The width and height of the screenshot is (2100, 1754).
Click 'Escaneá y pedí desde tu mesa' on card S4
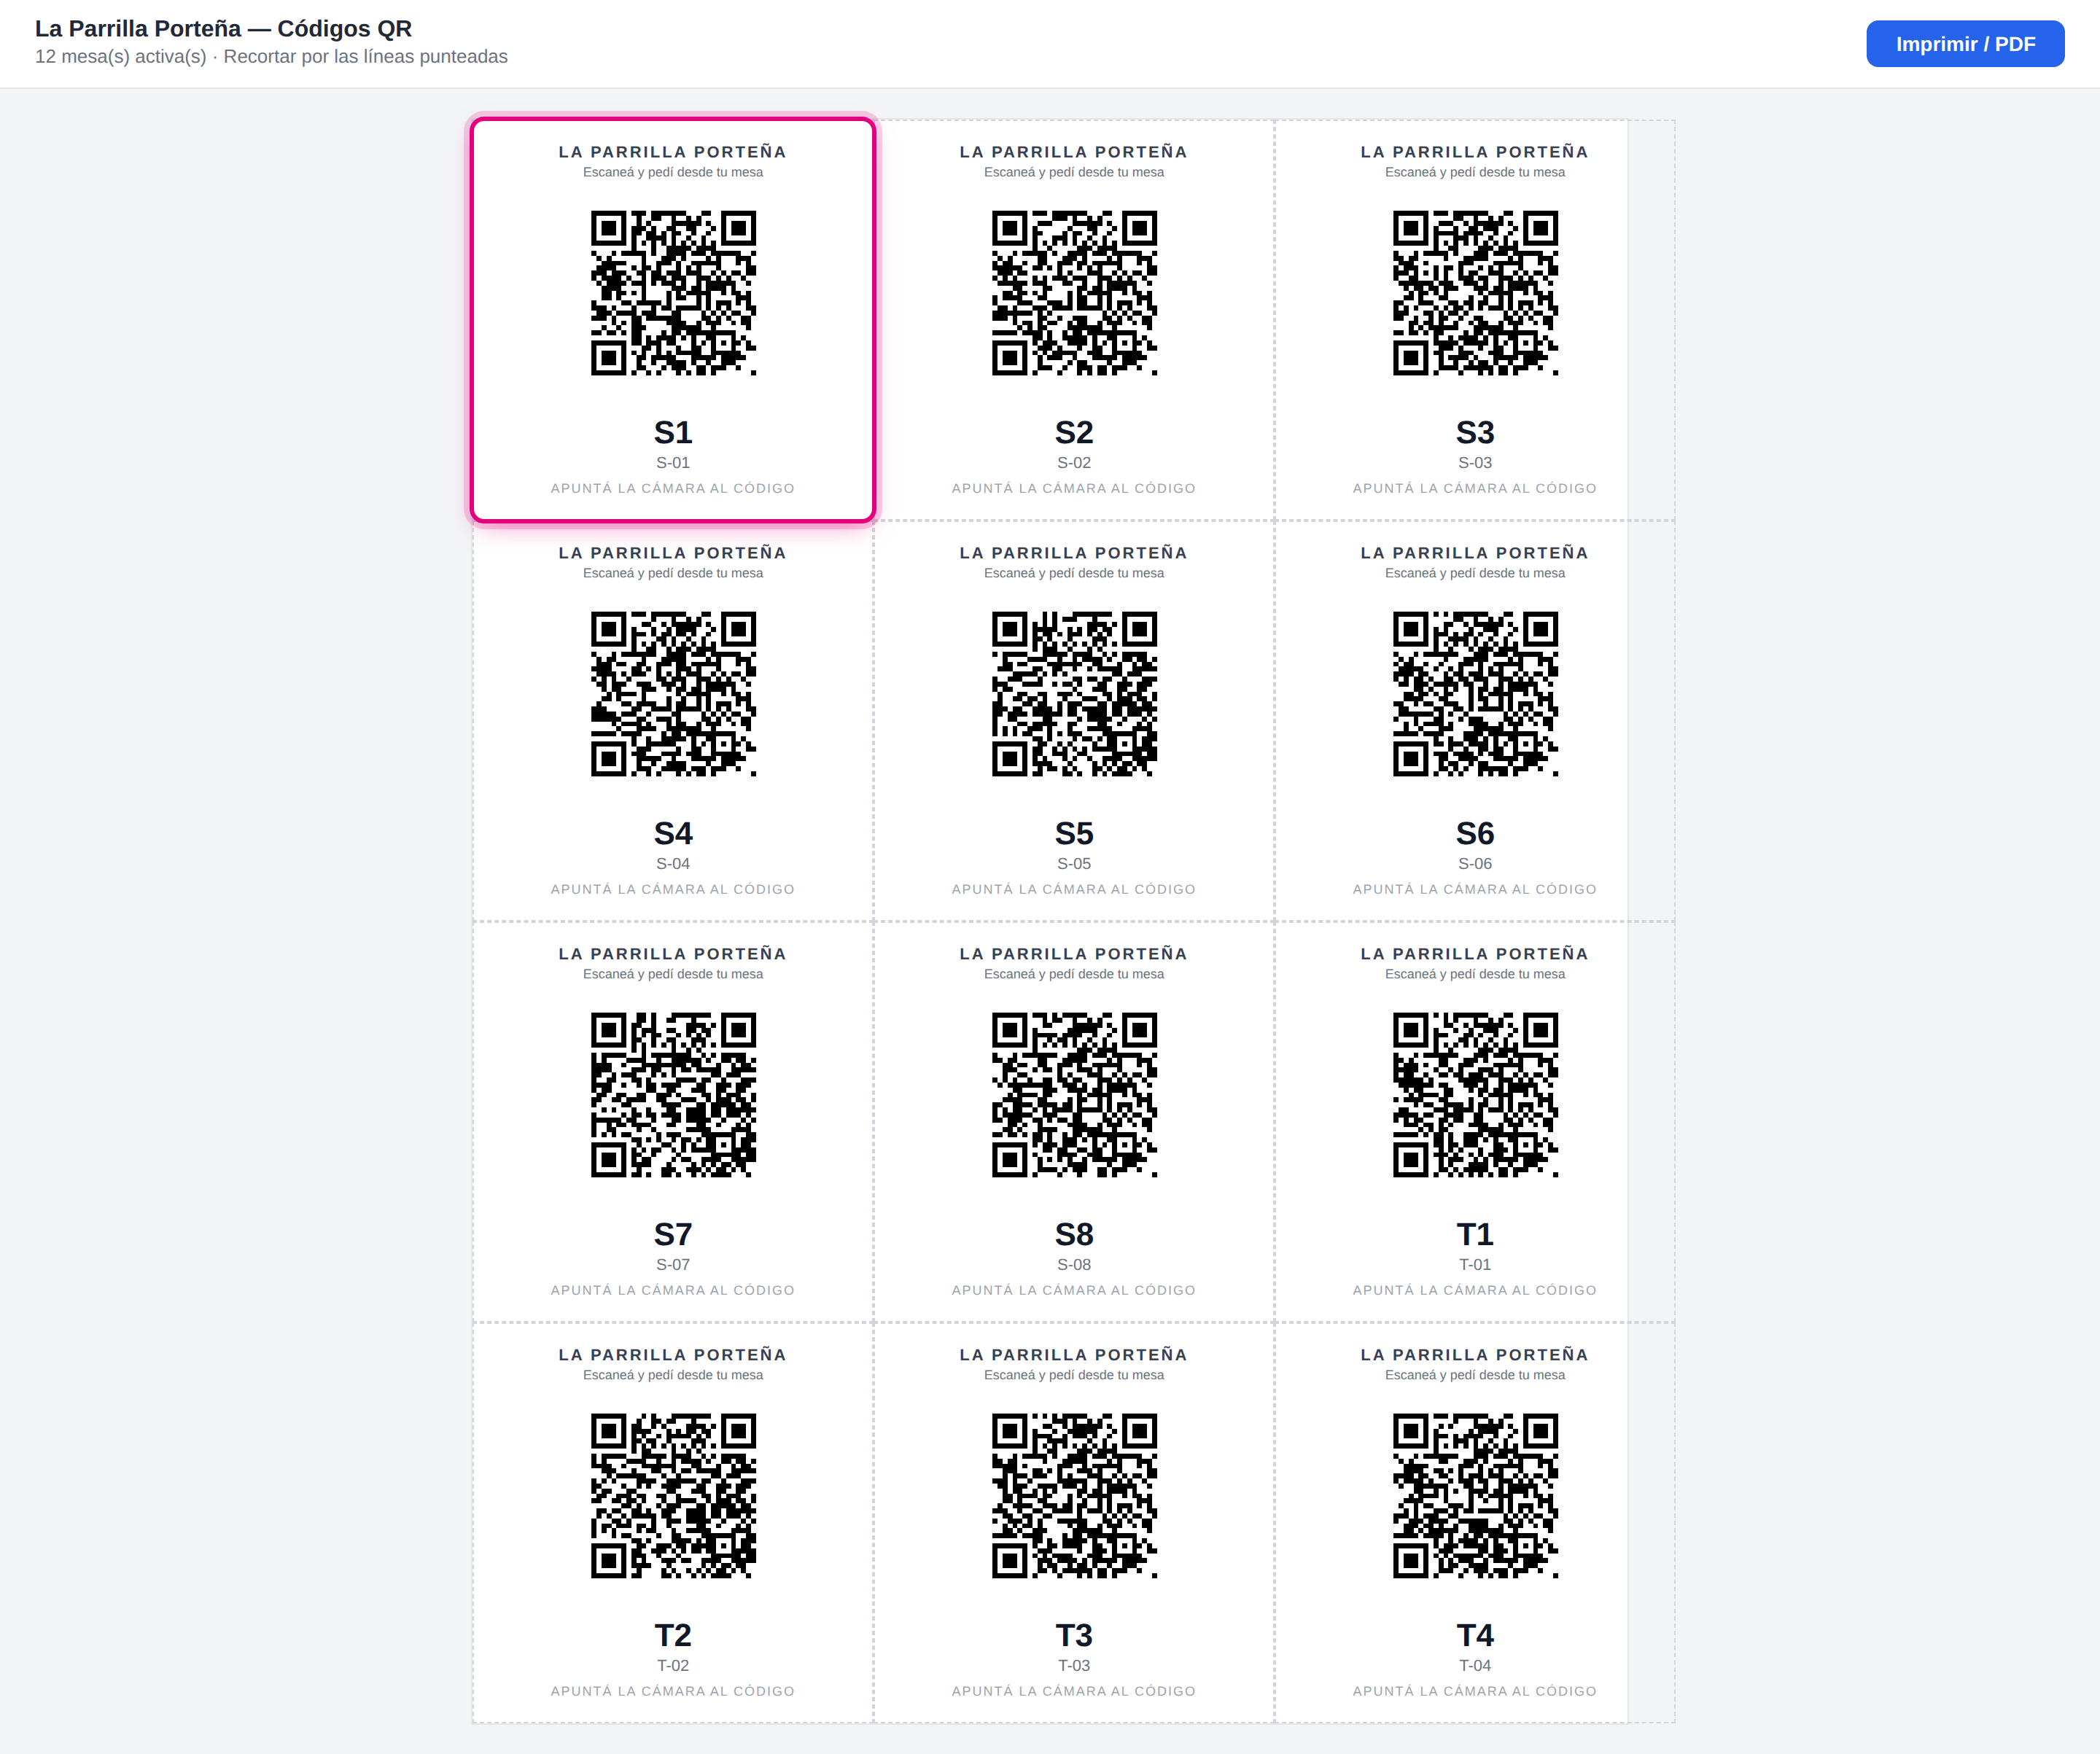click(673, 573)
